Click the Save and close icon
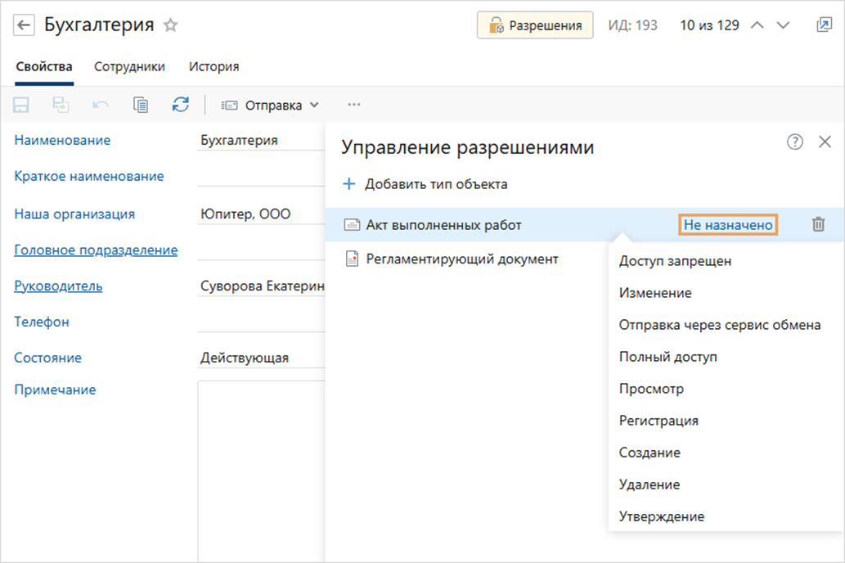This screenshot has height=563, width=845. (x=61, y=105)
